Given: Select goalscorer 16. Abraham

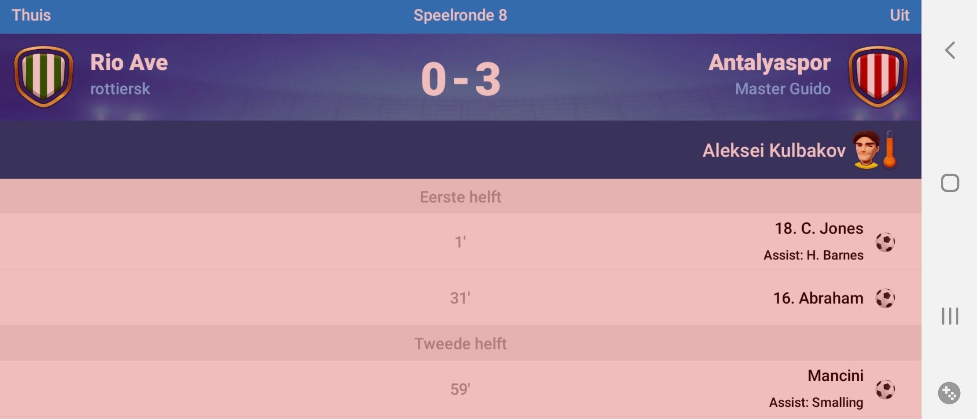Looking at the screenshot, I should click(818, 298).
